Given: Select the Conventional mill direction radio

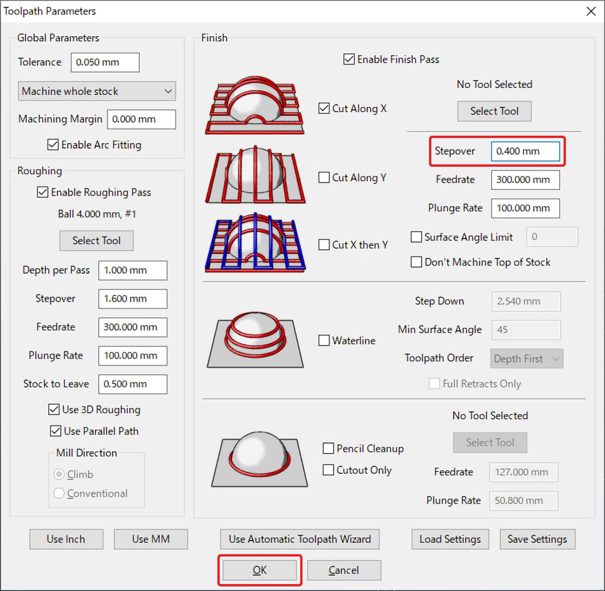Looking at the screenshot, I should [x=59, y=493].
